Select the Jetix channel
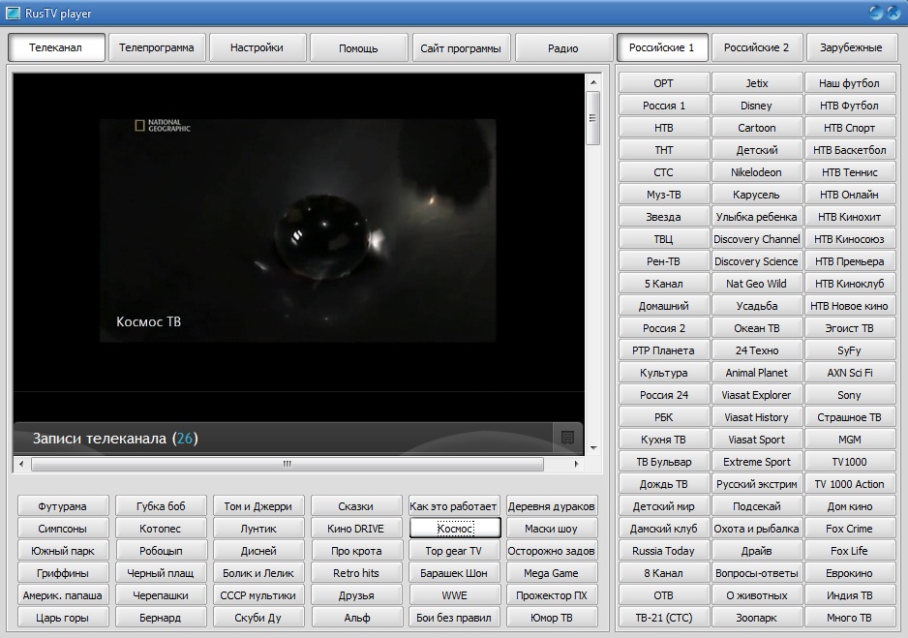The width and height of the screenshot is (908, 638). click(x=757, y=83)
